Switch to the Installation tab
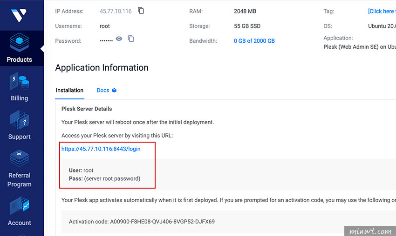 (69, 90)
